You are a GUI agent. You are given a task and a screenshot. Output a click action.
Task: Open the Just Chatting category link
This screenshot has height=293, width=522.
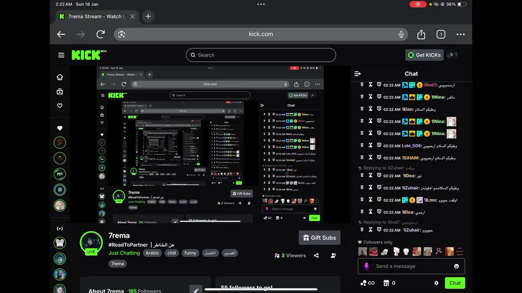(124, 253)
